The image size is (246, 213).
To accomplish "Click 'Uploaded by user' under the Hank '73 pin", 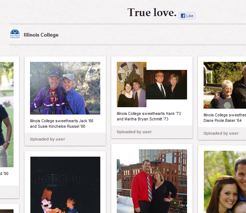I will point(134,132).
